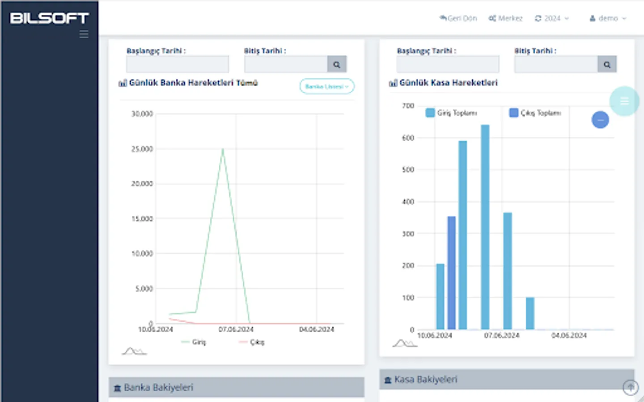
Task: Toggle the sidebar hamburger menu
Action: pos(84,34)
